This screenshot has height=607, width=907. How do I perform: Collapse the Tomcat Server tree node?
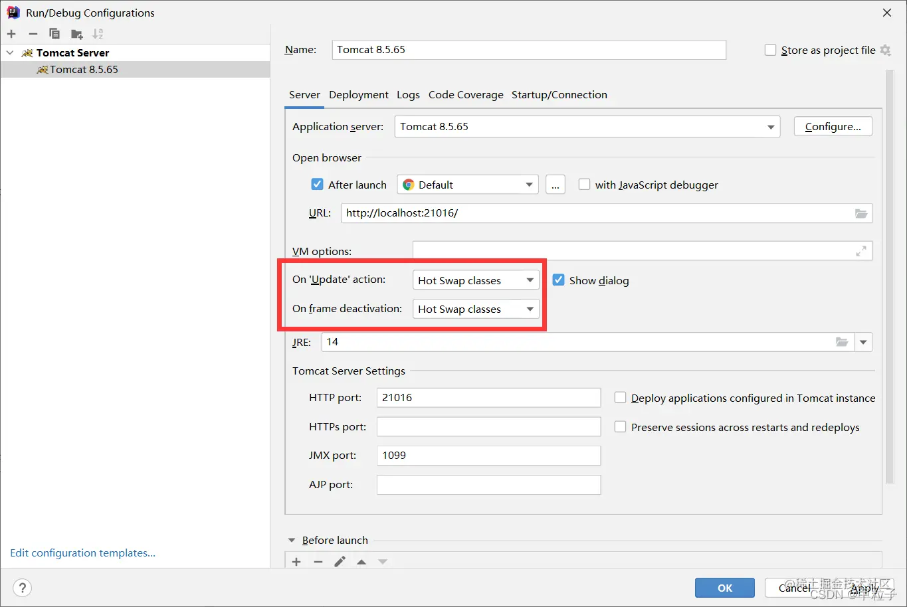pyautogui.click(x=10, y=52)
